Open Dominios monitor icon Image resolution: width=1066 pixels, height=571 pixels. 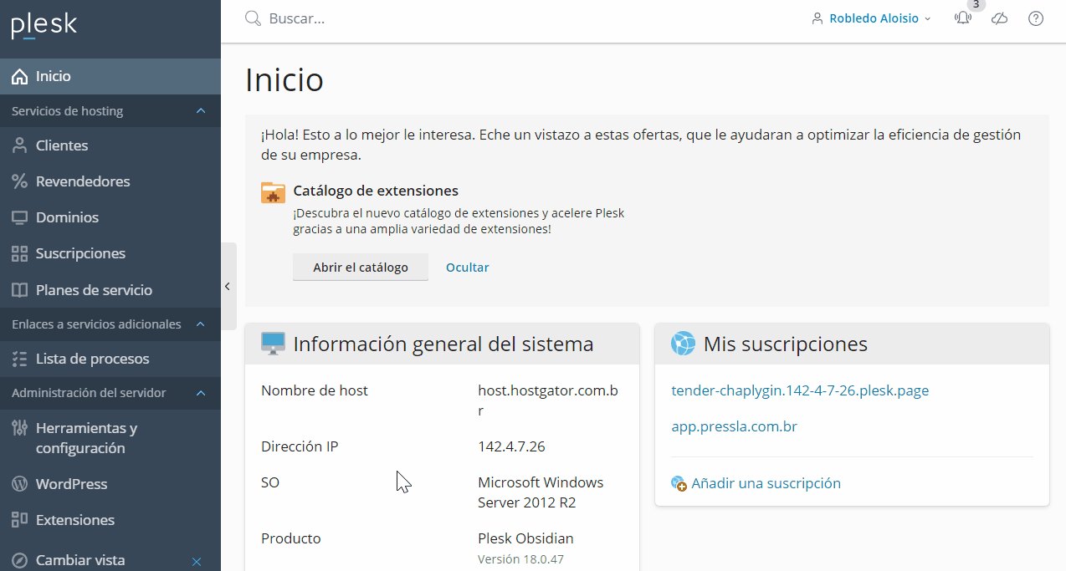click(20, 217)
